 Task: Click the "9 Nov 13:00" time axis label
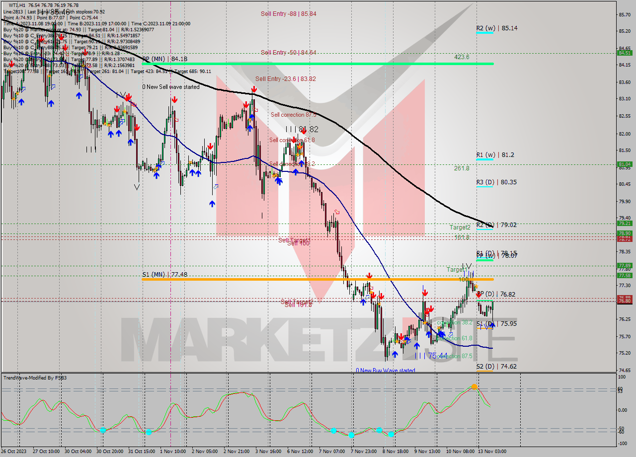[427, 451]
